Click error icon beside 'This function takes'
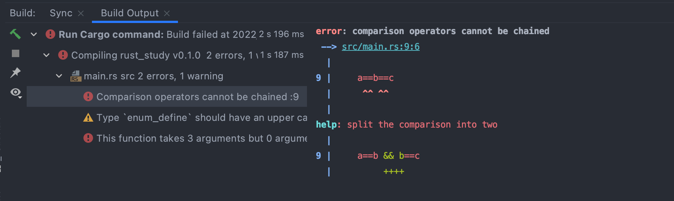 [x=88, y=138]
